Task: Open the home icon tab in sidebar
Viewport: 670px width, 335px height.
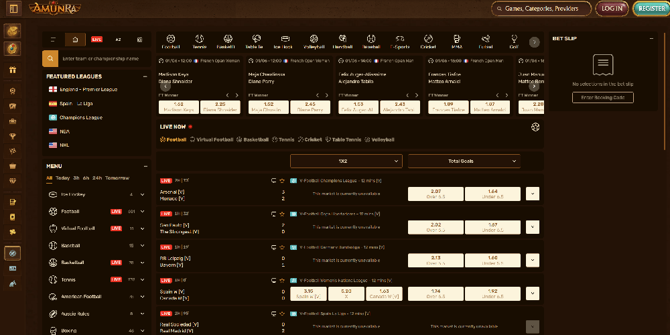Action: (x=75, y=40)
